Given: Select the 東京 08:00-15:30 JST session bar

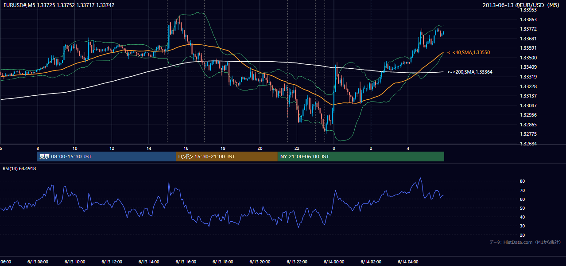Looking at the screenshot, I should coord(107,156).
